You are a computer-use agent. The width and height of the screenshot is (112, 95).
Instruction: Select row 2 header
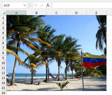point(3,23)
